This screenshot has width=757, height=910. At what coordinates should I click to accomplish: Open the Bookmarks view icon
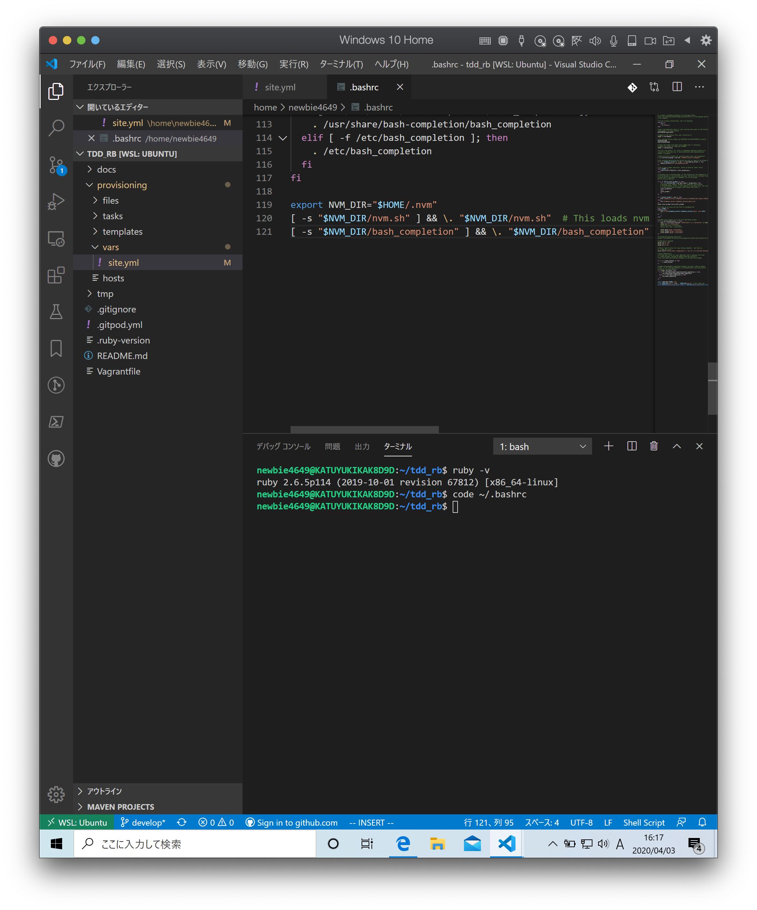coord(56,348)
